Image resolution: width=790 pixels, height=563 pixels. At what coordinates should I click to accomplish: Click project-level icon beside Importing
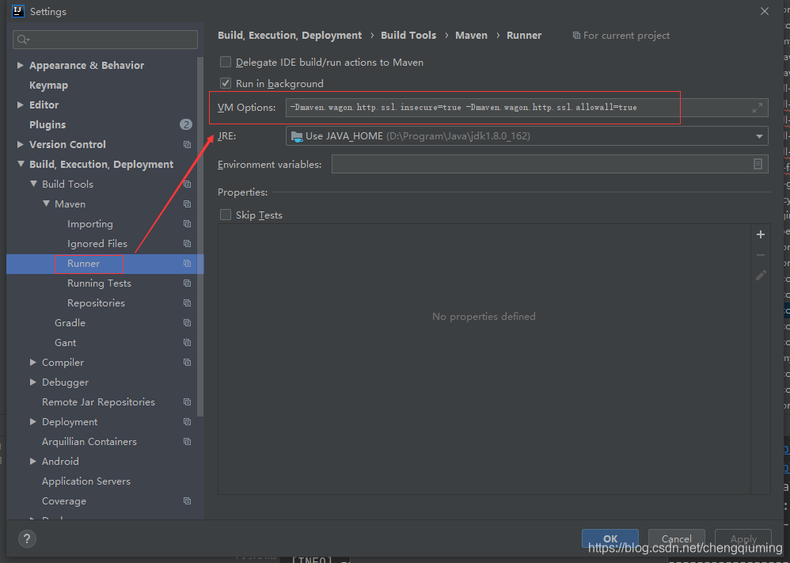pos(188,224)
